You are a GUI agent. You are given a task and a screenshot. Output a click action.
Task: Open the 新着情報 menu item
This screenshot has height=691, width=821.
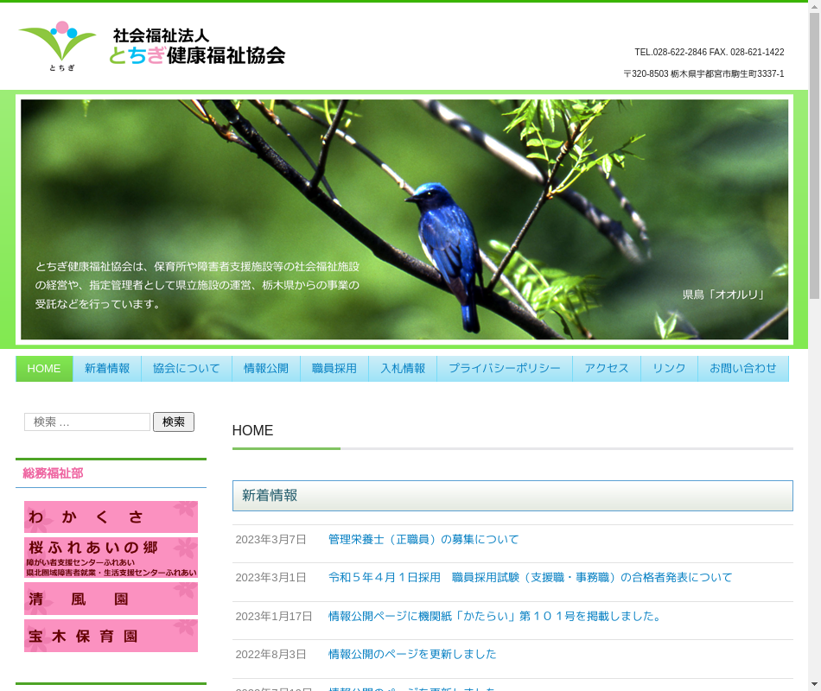coord(107,369)
